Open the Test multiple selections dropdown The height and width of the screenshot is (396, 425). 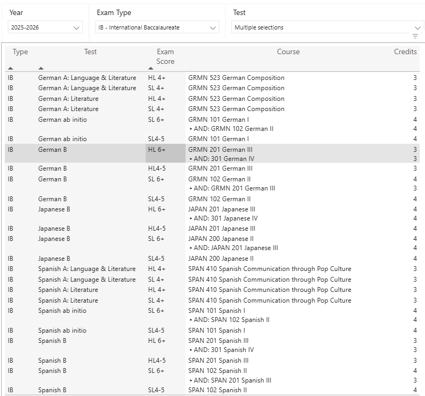(328, 27)
